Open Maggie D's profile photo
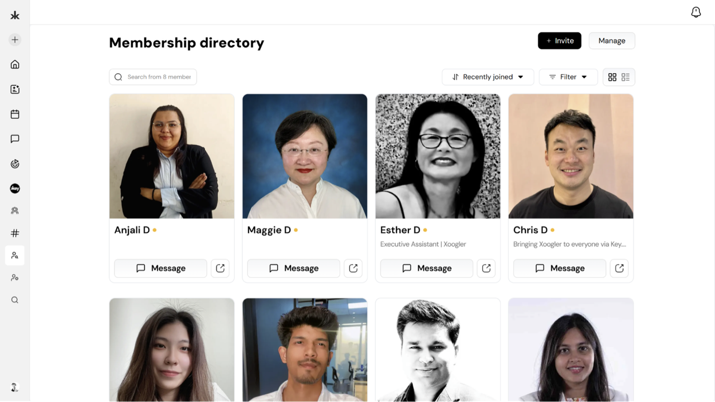Image resolution: width=715 pixels, height=402 pixels. [305, 156]
